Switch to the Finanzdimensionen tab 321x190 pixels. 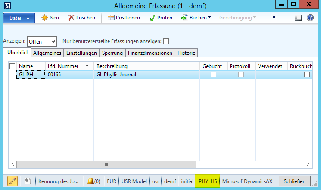(150, 53)
